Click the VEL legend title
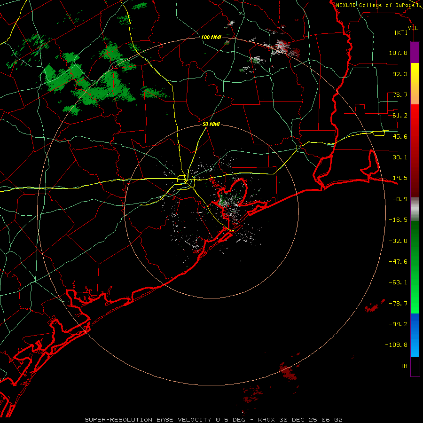423x423 pixels. pos(413,28)
